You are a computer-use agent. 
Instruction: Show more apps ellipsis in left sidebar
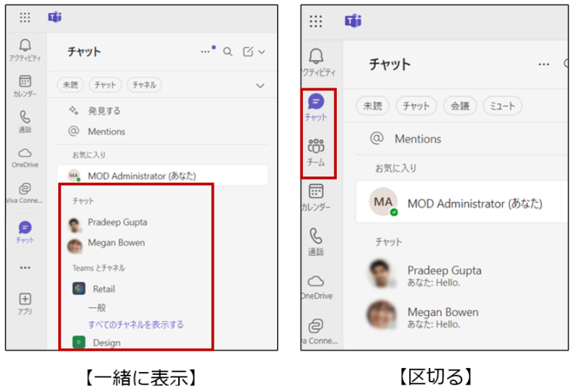coord(25,268)
